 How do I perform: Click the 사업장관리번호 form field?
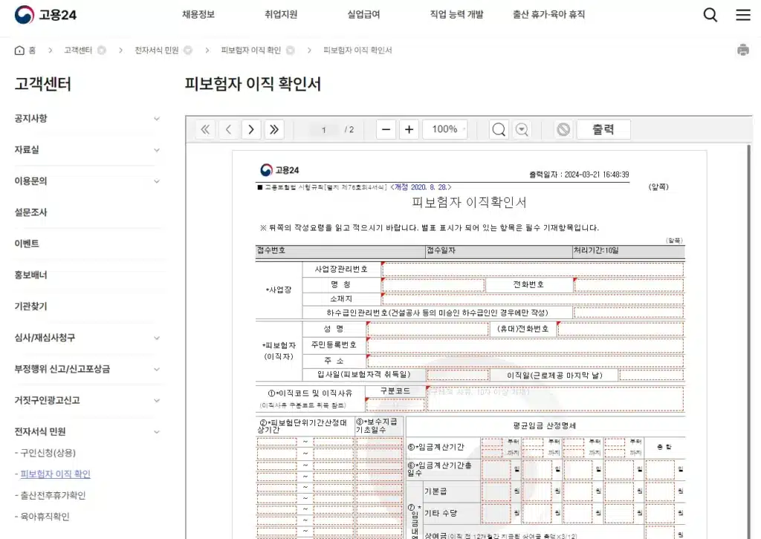tap(532, 269)
